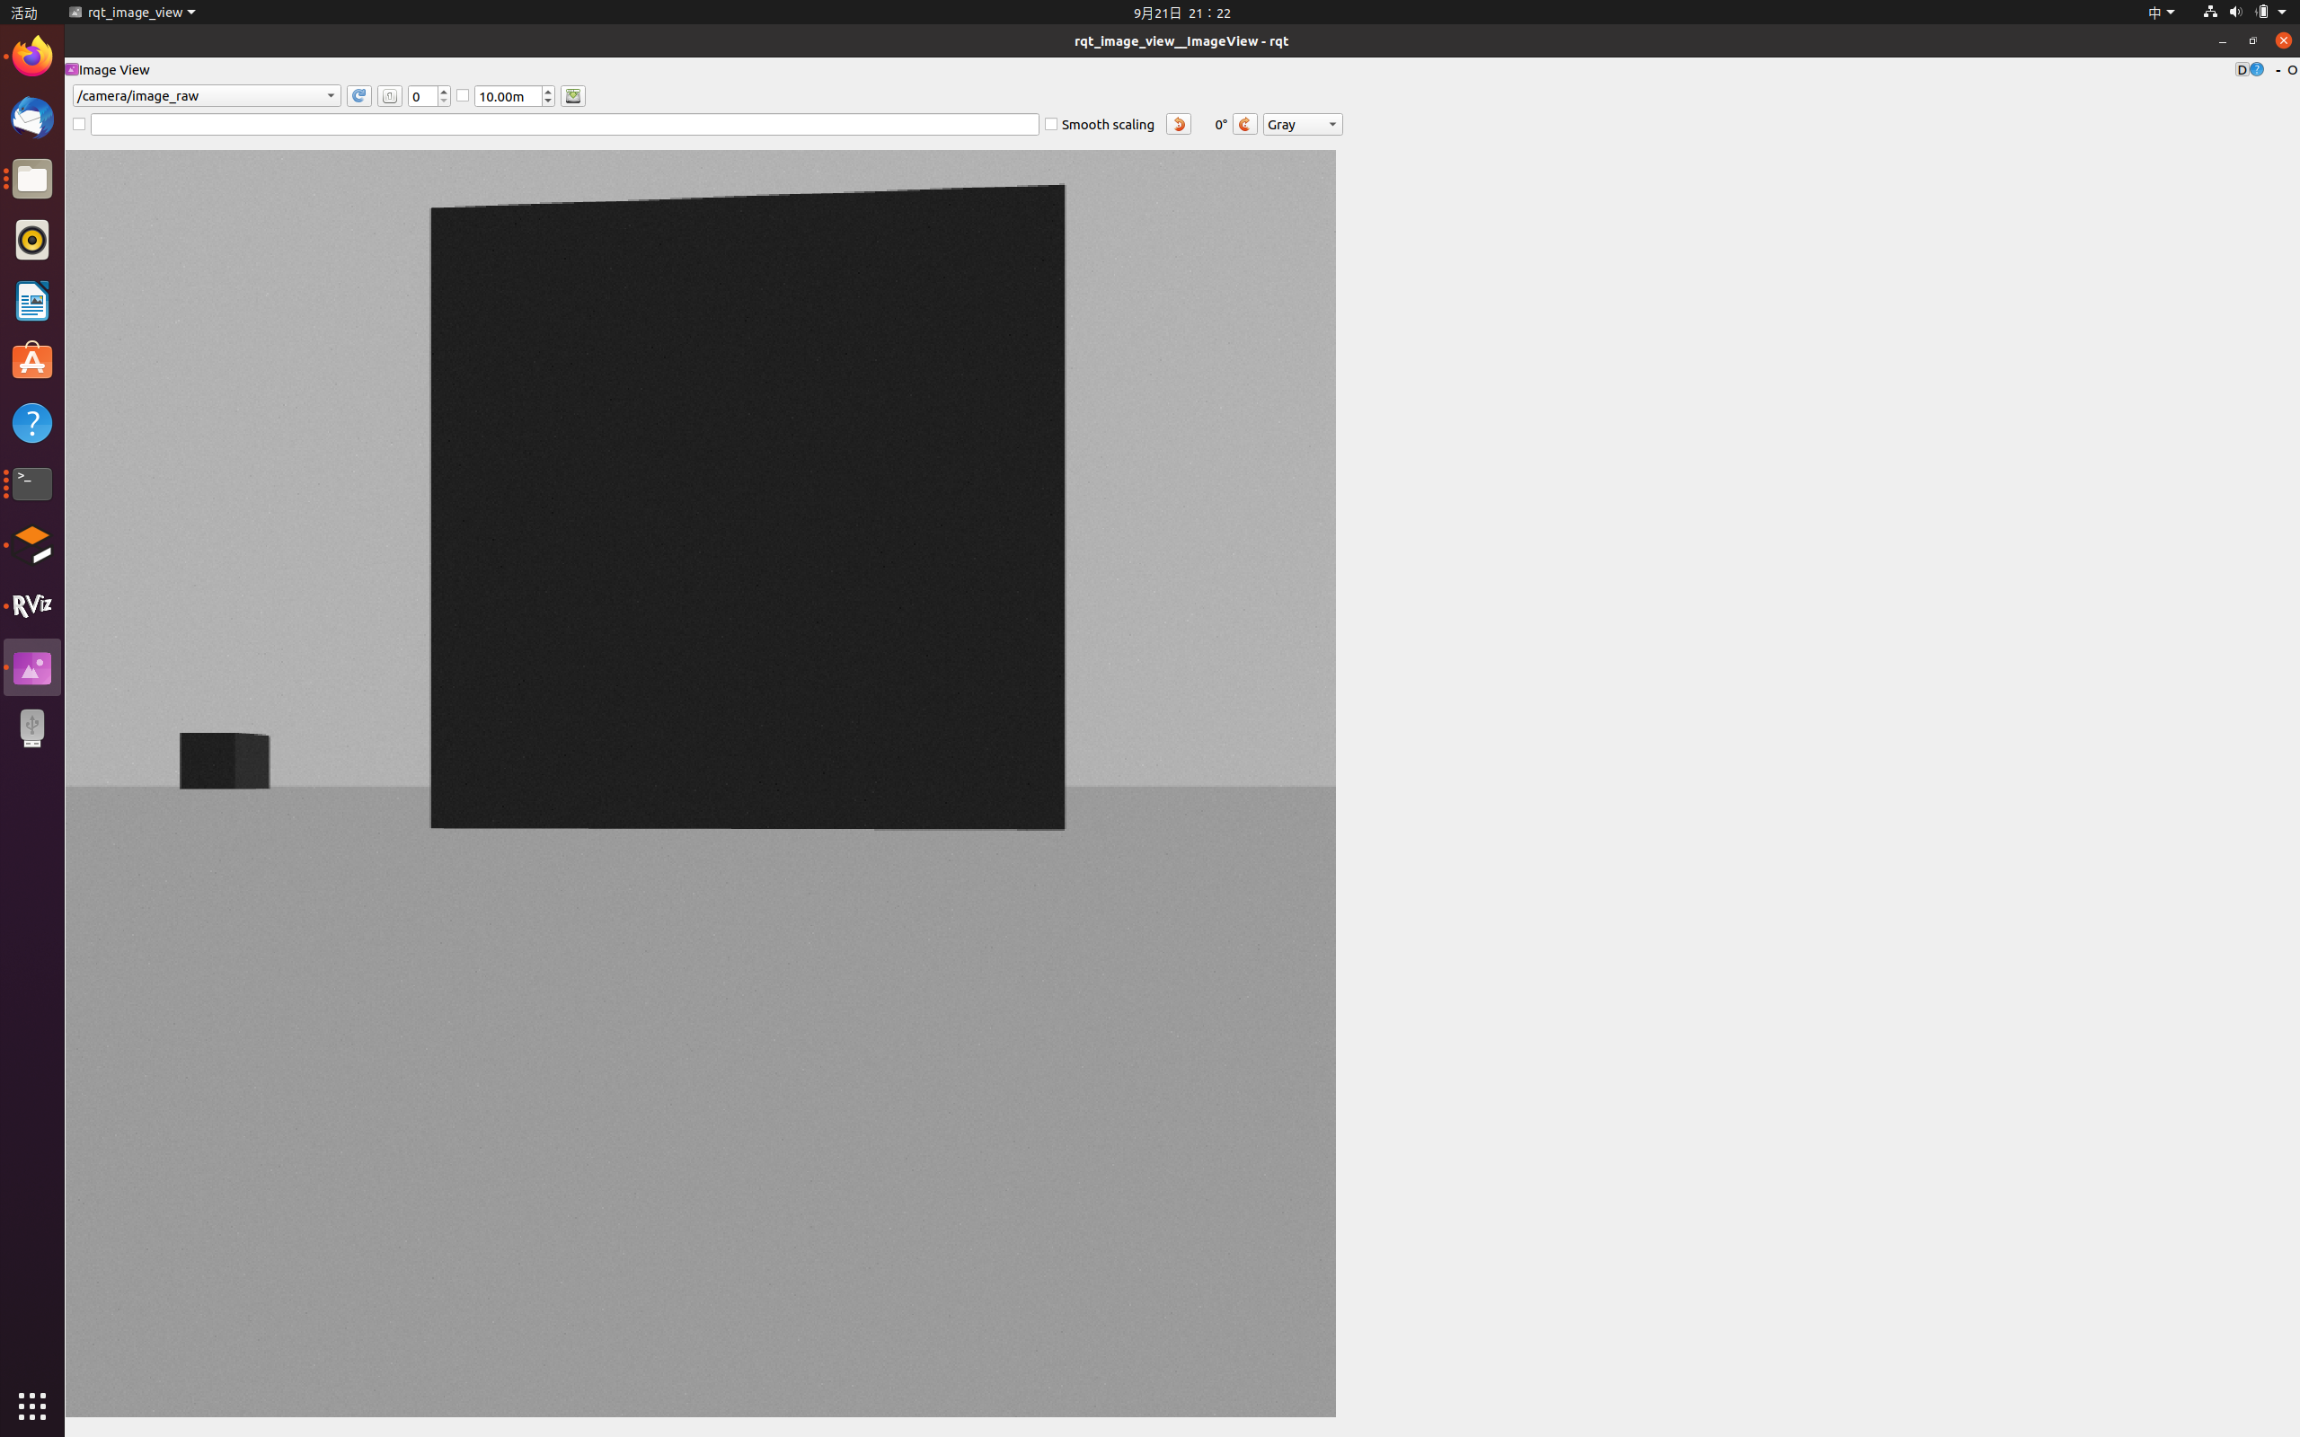The image size is (2300, 1437).
Task: Minimize the rqt window
Action: tap(2222, 41)
